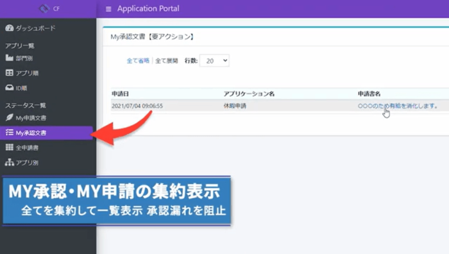The height and width of the screenshot is (254, 449).
Task: Click the date 2021/07/04 09:06:55 cell
Action: point(137,106)
